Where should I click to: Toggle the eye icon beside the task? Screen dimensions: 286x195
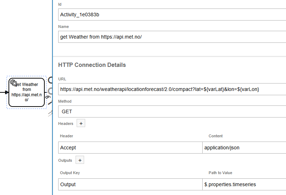tap(48, 97)
